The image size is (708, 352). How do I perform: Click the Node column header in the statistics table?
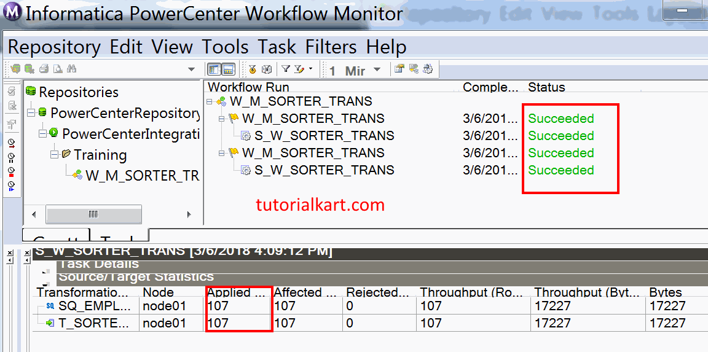click(x=158, y=292)
